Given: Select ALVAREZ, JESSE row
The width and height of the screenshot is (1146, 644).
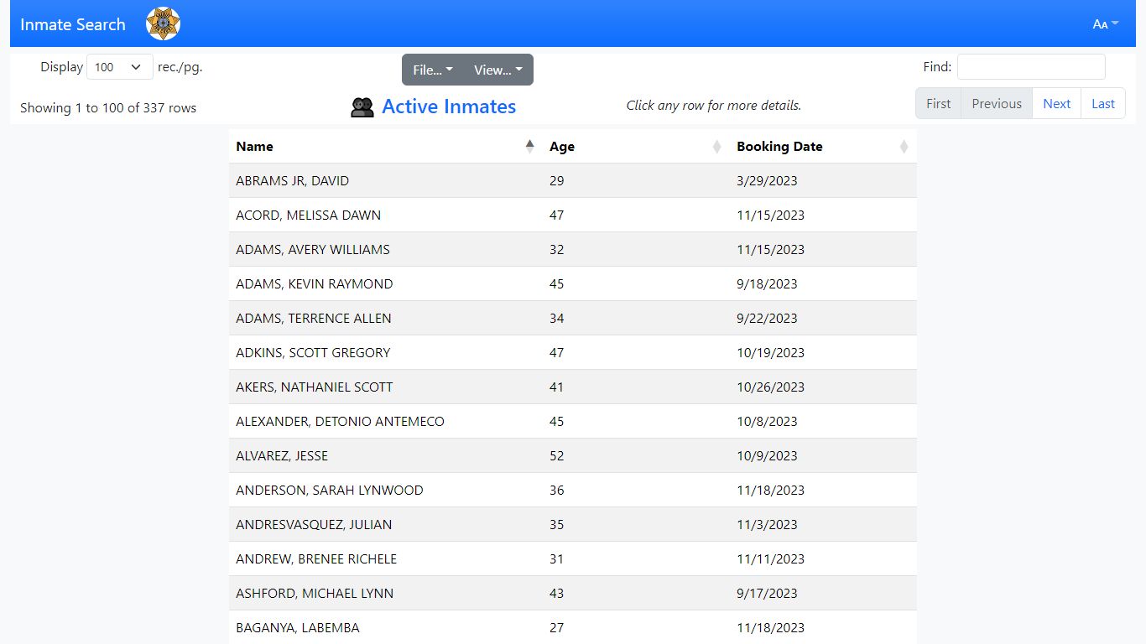Looking at the screenshot, I should click(x=573, y=455).
